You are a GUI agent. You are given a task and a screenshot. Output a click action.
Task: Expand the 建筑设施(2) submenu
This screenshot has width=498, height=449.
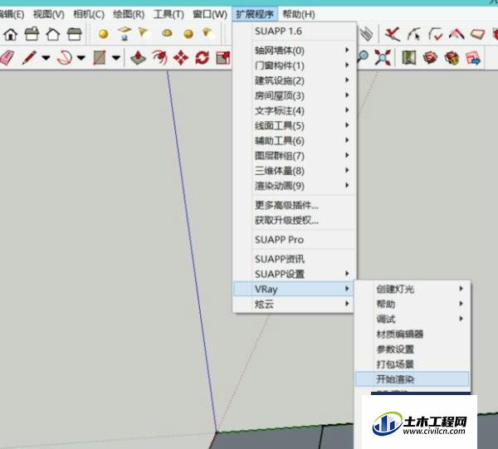[x=294, y=81]
